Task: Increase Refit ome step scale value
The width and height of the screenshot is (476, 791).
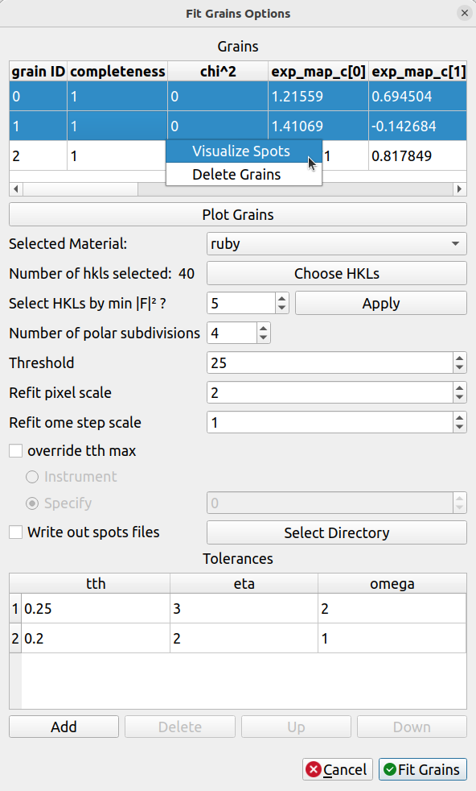Action: 459,417
